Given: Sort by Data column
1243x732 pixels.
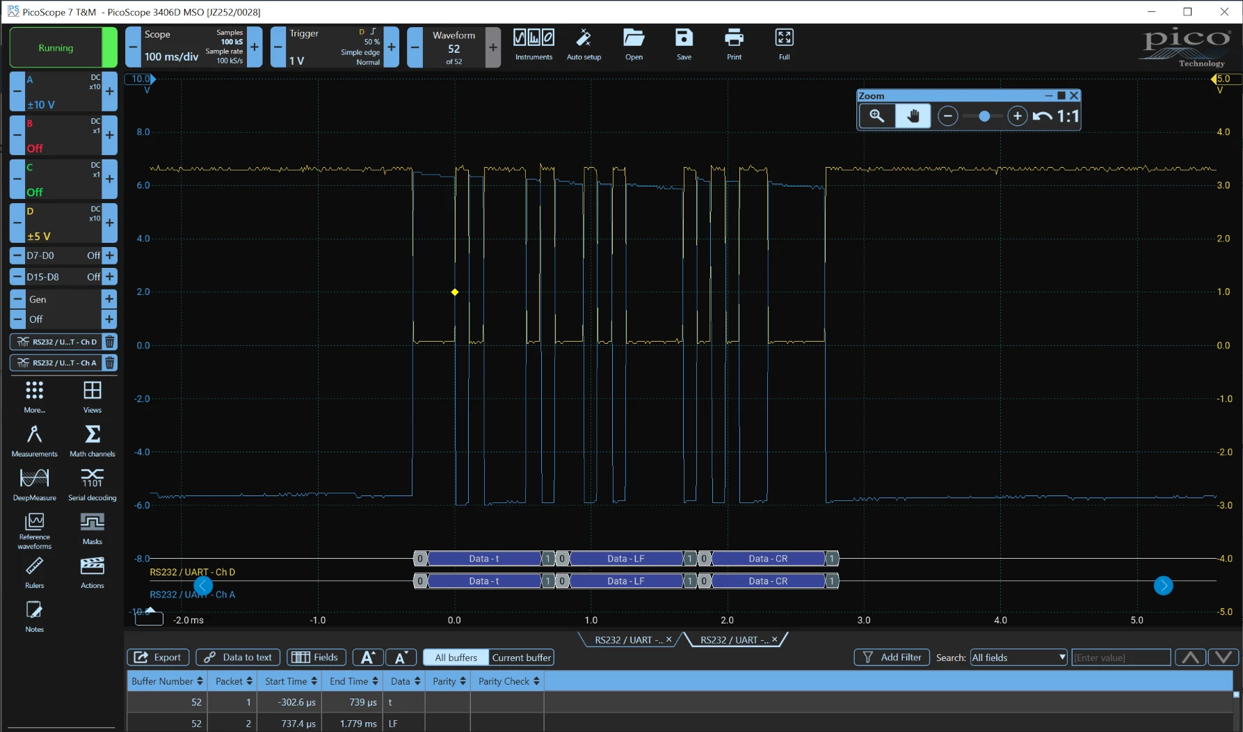Looking at the screenshot, I should tap(405, 681).
